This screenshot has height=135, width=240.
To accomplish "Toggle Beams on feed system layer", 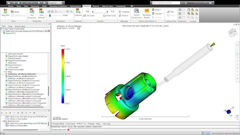I will tap(7, 126).
